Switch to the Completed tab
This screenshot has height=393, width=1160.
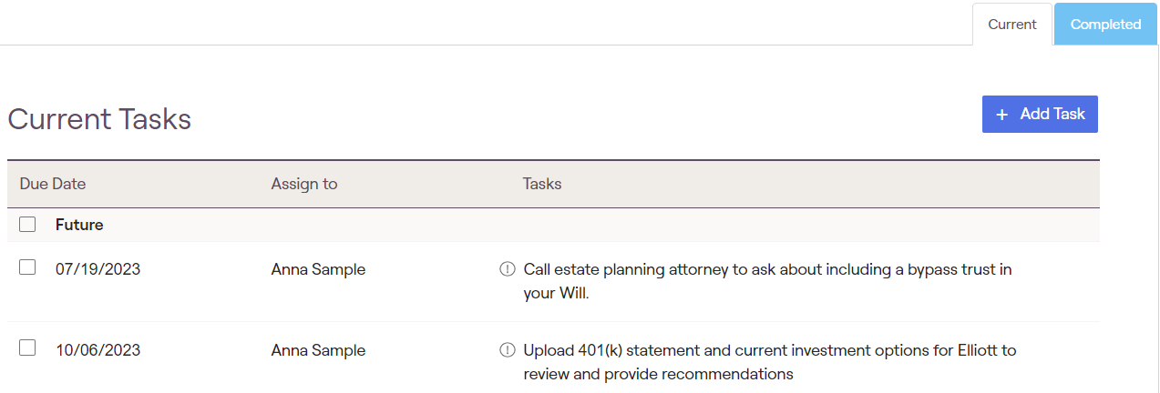(1105, 25)
